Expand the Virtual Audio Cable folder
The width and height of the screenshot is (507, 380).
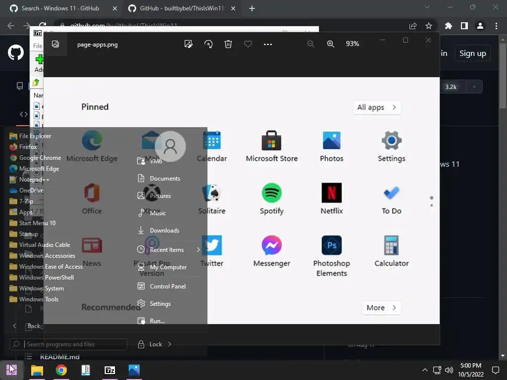click(40, 245)
